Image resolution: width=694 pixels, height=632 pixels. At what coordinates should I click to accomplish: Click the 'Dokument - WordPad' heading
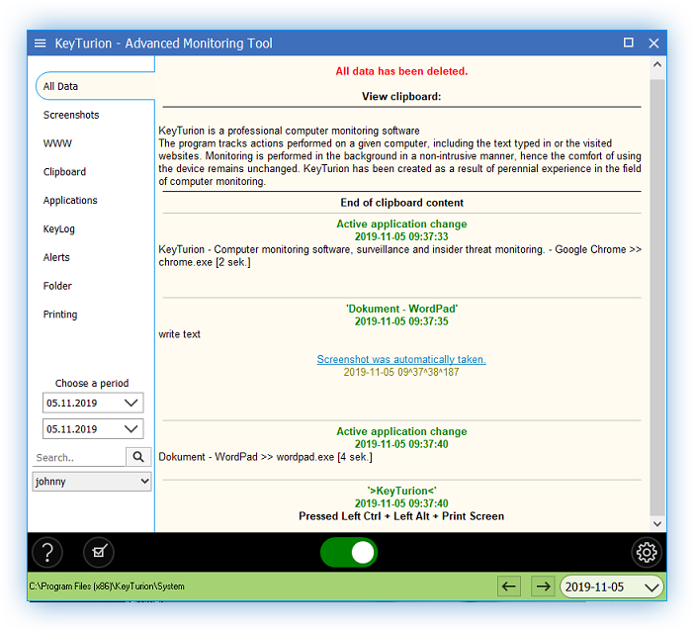(401, 309)
